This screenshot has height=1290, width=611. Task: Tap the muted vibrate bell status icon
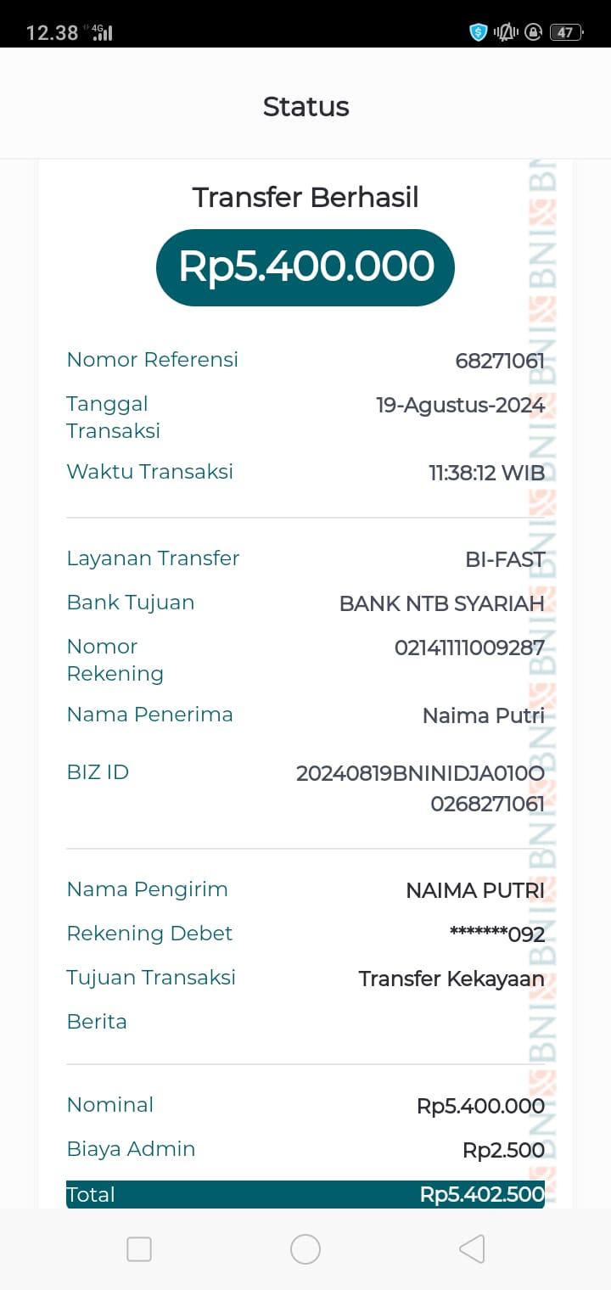pyautogui.click(x=507, y=32)
